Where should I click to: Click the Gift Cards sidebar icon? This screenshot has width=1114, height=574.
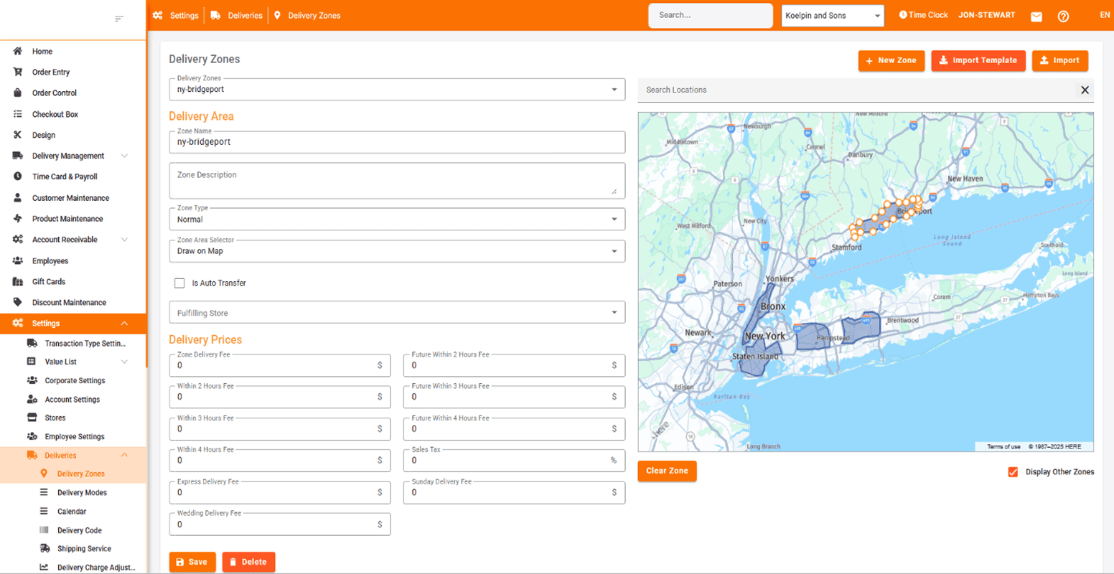pyautogui.click(x=18, y=282)
